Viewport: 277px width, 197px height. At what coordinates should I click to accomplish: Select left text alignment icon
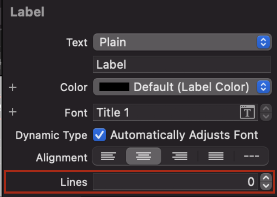(108, 156)
